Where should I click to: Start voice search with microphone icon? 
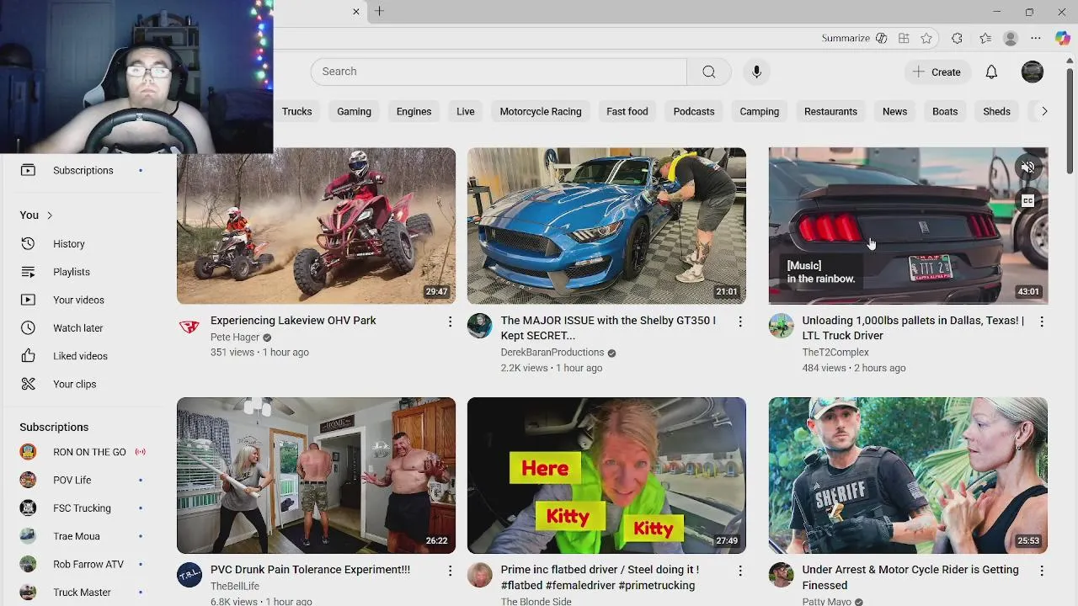click(x=756, y=72)
